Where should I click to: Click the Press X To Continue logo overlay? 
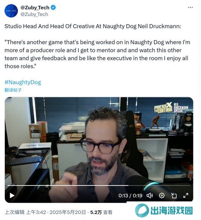(x=171, y=108)
